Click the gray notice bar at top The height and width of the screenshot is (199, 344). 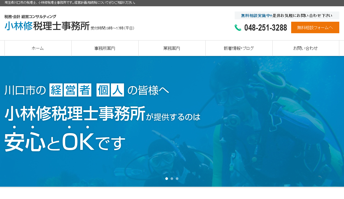tap(172, 3)
